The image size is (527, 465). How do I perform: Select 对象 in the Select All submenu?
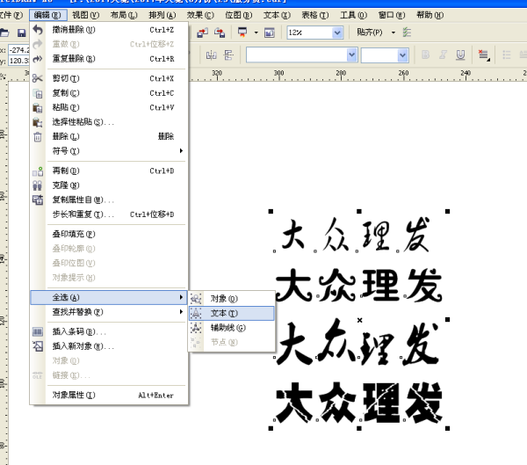(232, 299)
